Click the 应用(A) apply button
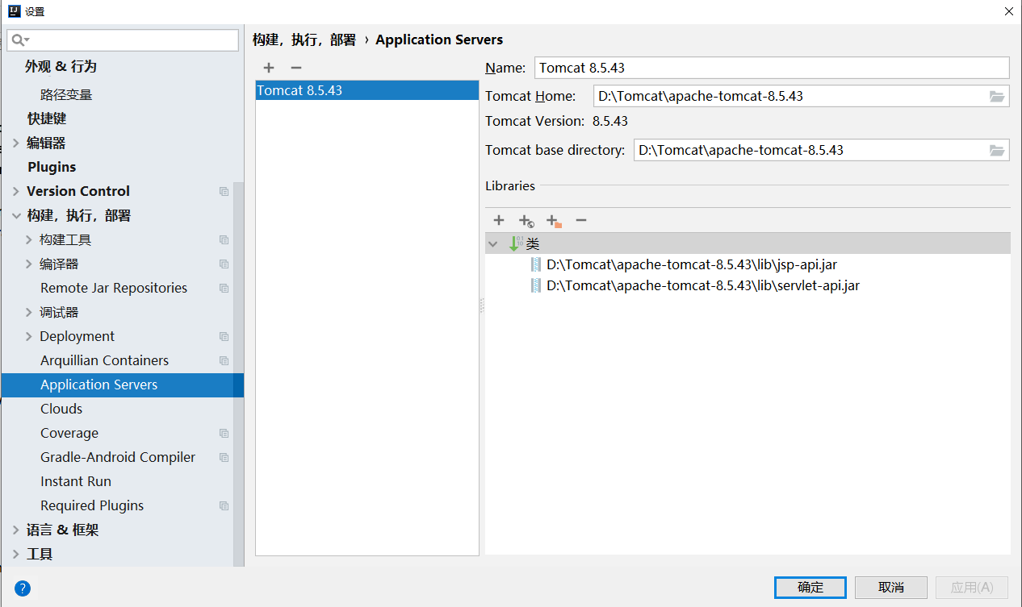 972,587
